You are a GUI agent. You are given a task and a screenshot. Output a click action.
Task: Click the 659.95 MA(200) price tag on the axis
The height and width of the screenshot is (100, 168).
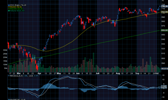(164, 30)
